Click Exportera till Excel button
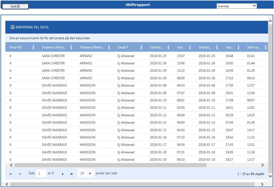The image size is (274, 188). pos(30,27)
